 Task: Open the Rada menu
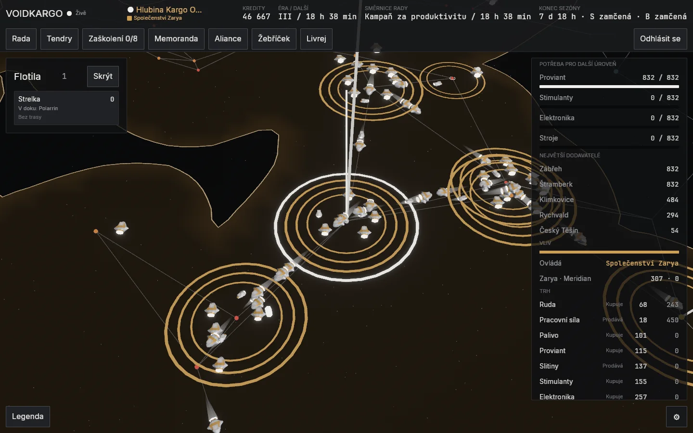point(21,39)
